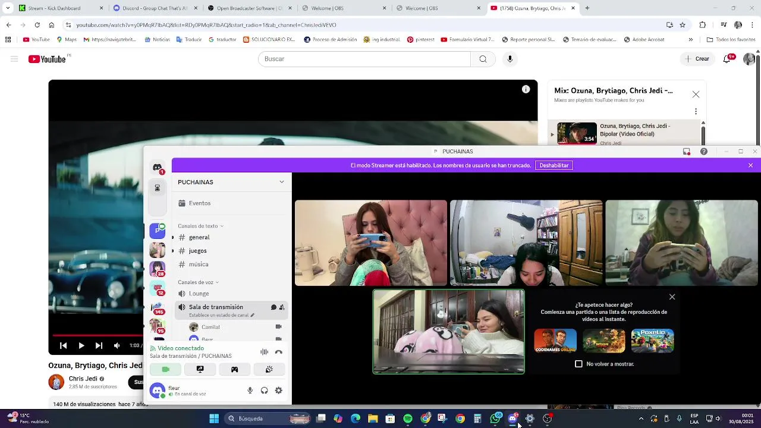Open server with 145 notifications badge
Viewport: 761px width, 428px height.
coord(158,309)
